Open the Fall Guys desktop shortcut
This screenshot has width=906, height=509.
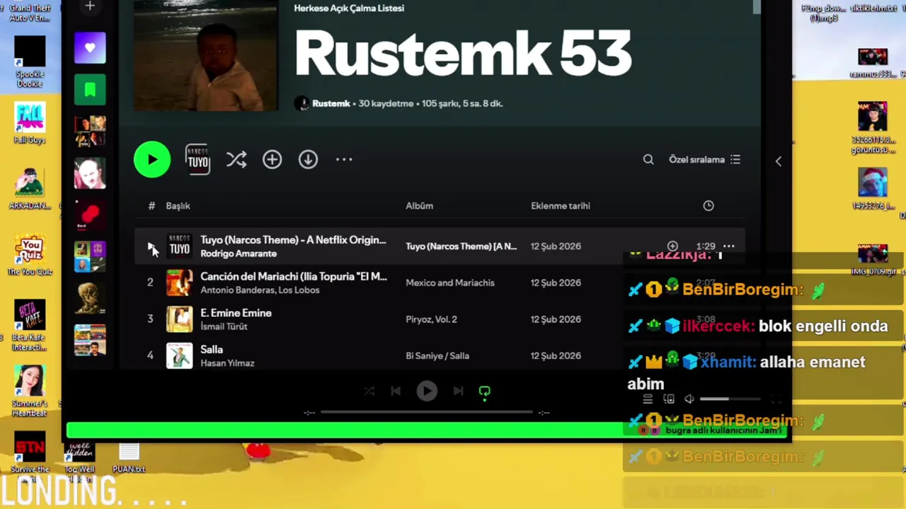pyautogui.click(x=30, y=123)
